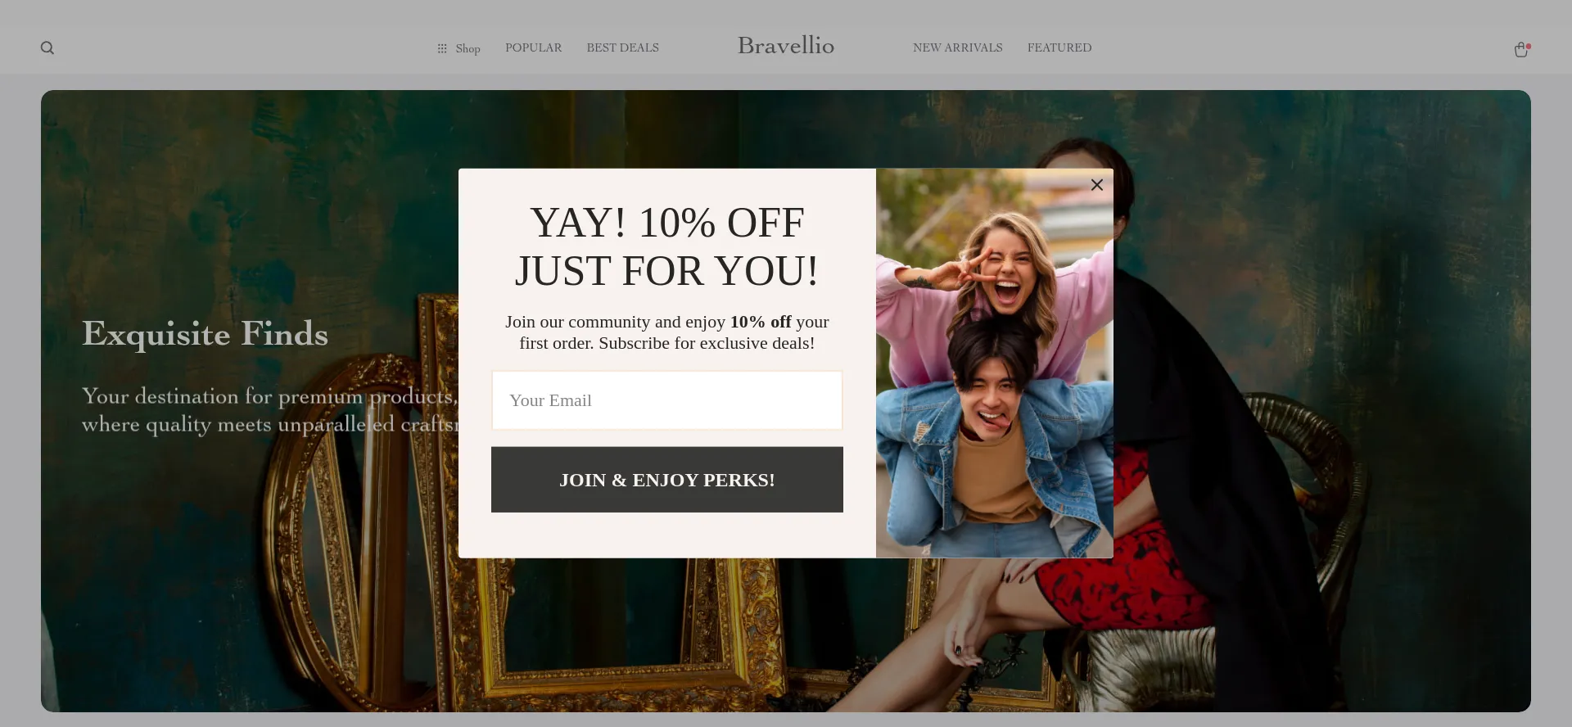Open the BEST DEALS menu item
1572x727 pixels.
(622, 47)
